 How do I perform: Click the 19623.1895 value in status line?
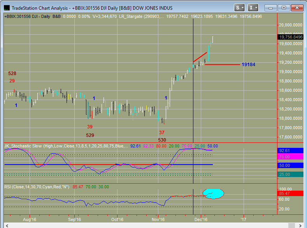coord(202,16)
